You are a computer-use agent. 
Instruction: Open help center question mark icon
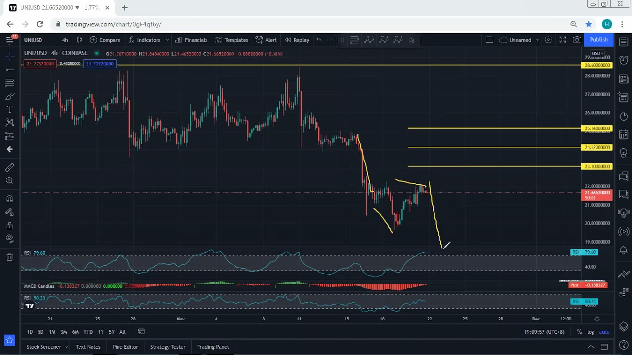(x=623, y=345)
